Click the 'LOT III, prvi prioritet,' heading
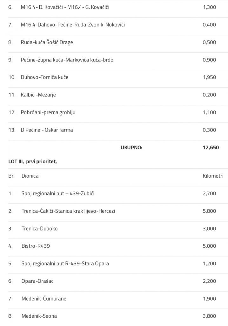This screenshot has width=228, height=326. (x=32, y=161)
